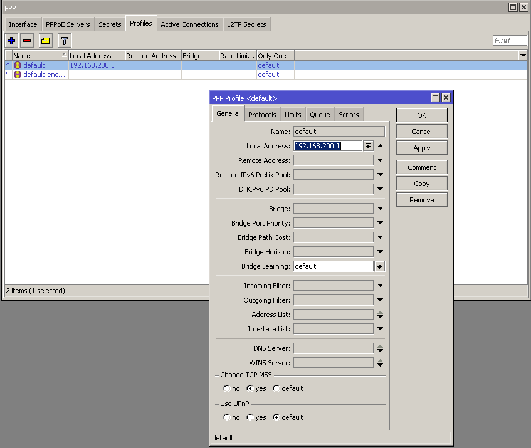This screenshot has height=448, width=531.
Task: Open the column chooser arrow in the list header
Action: (x=523, y=55)
